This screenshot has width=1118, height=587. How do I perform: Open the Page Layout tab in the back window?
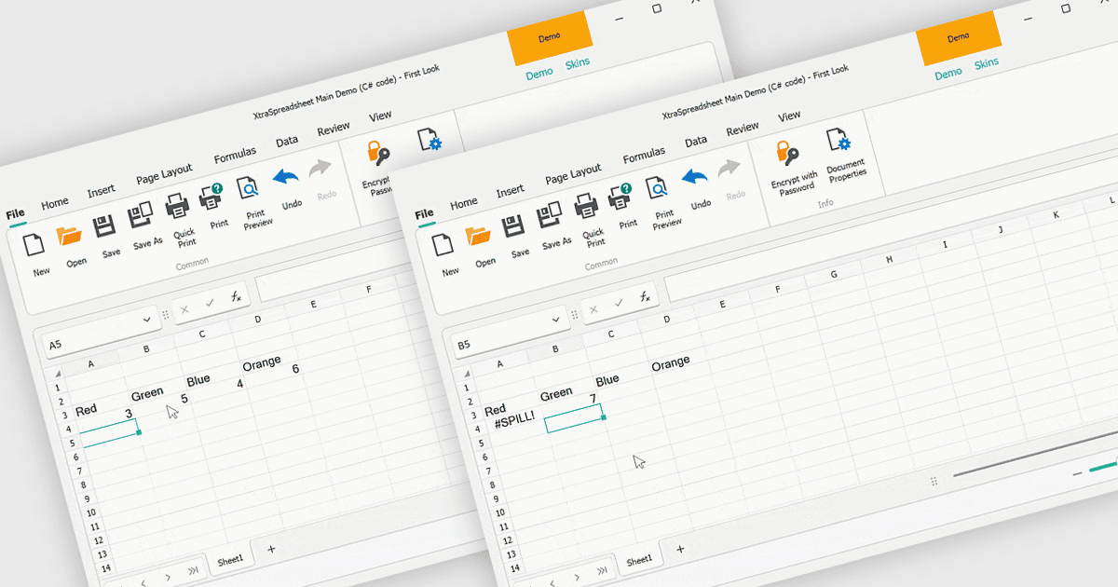[x=164, y=173]
